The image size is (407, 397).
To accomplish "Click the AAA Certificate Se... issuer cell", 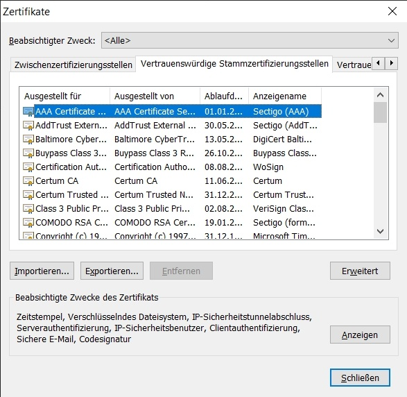I will [155, 112].
